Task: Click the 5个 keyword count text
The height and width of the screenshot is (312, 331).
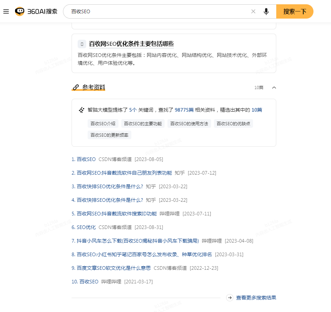Action: [133, 110]
